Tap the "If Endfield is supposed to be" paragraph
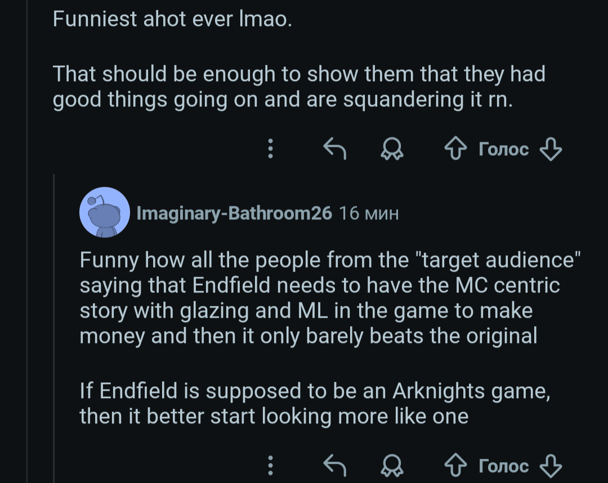The height and width of the screenshot is (483, 608). (x=314, y=403)
